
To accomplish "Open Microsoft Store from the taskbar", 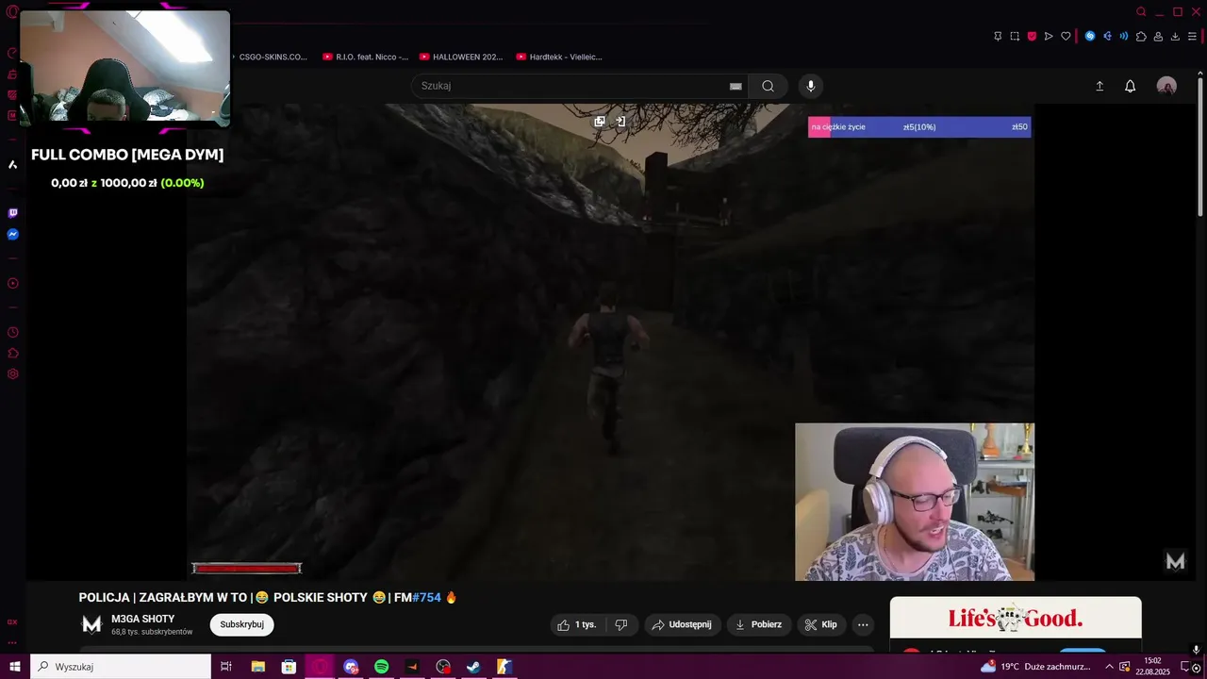I will click(x=289, y=667).
